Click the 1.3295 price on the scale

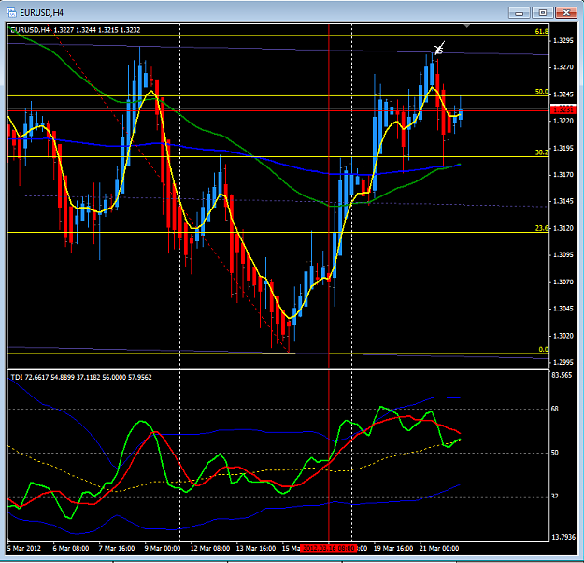563,40
